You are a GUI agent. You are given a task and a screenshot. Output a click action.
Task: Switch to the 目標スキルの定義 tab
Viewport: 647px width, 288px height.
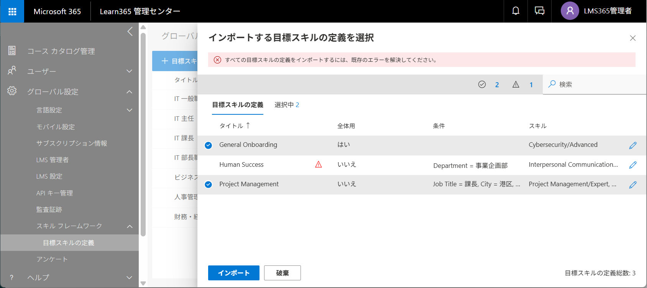[x=238, y=105]
